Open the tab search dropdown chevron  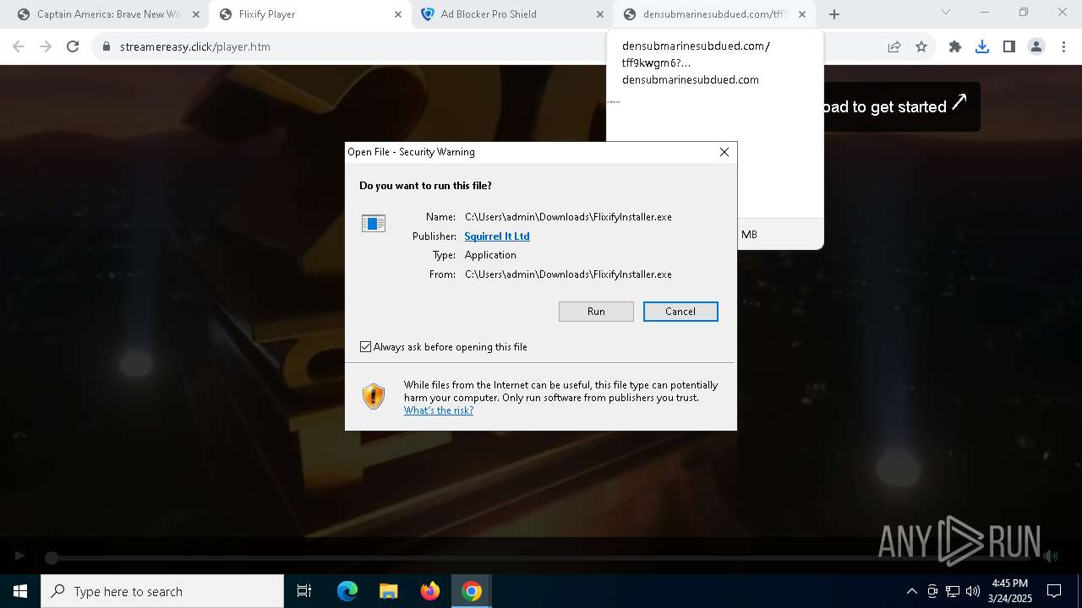(x=946, y=13)
